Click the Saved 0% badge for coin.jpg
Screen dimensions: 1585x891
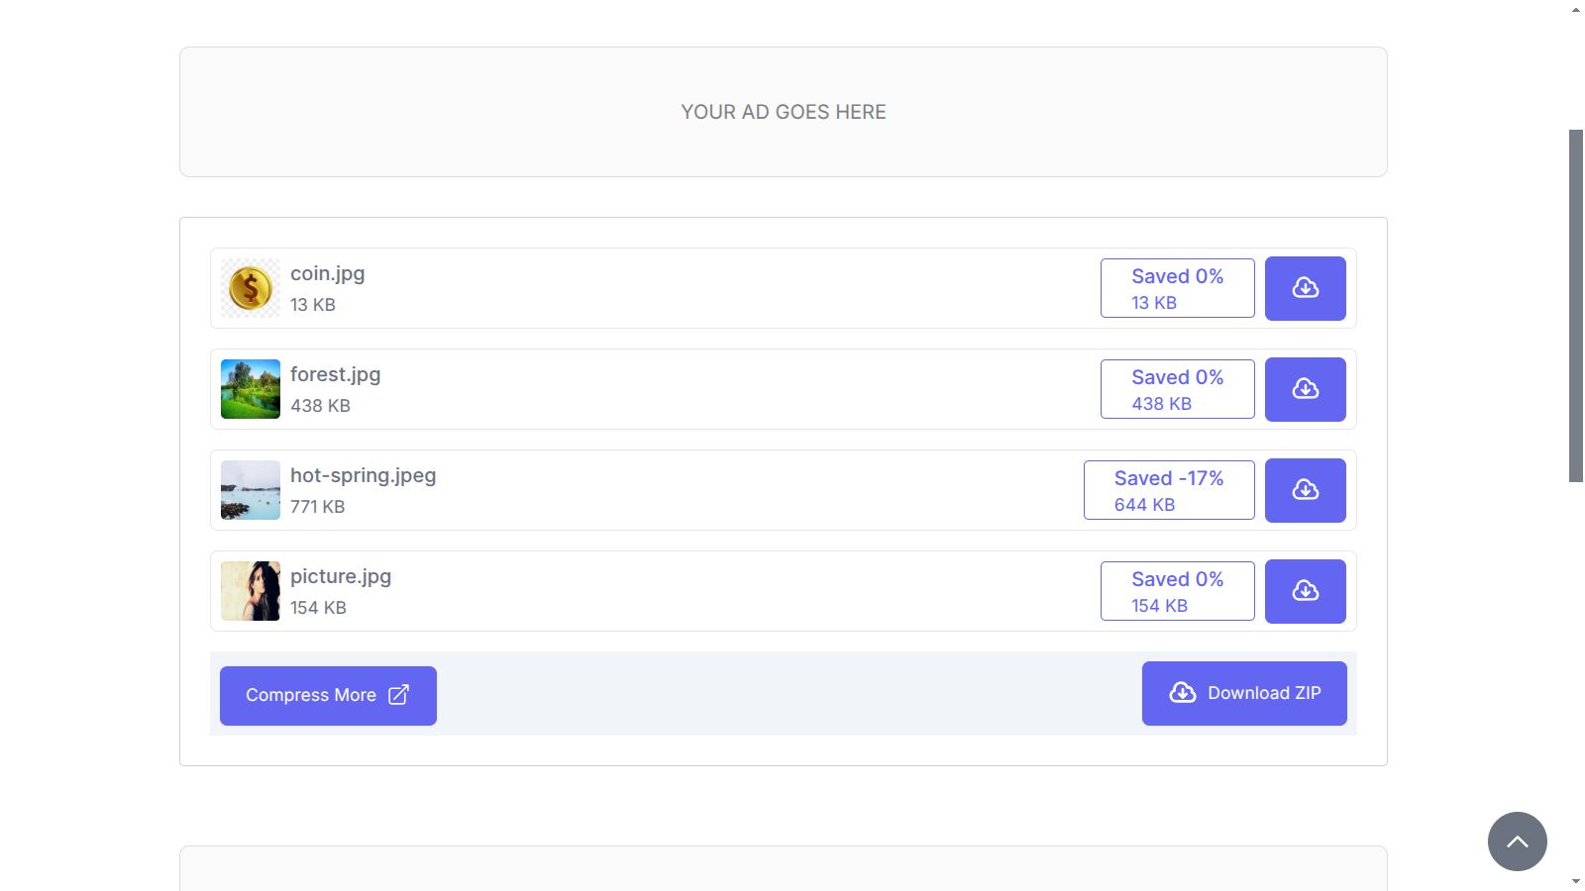coord(1177,288)
